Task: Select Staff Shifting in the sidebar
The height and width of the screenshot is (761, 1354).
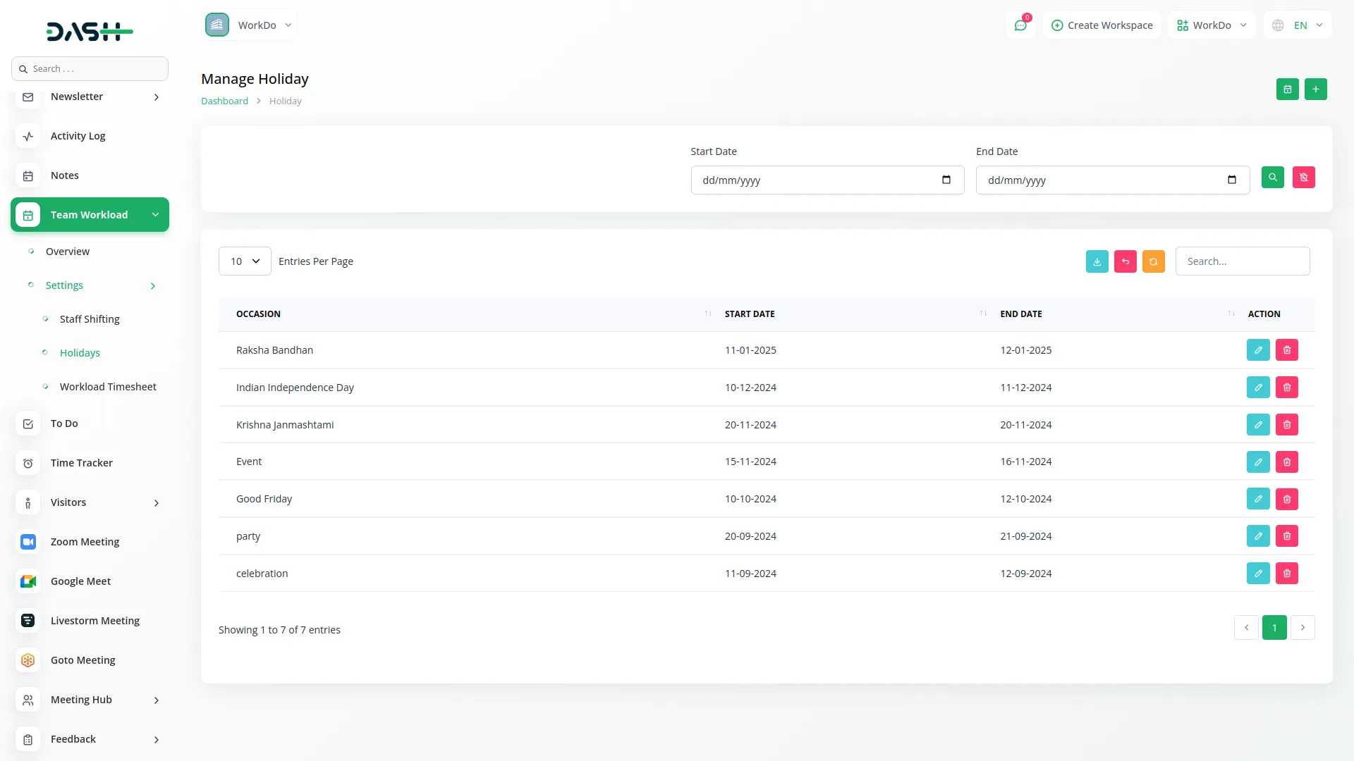Action: [x=90, y=318]
